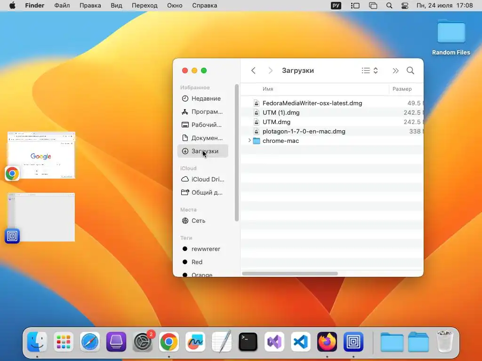Image resolution: width=482 pixels, height=361 pixels.
Task: Open Launchpad from the Dock
Action: click(x=64, y=342)
